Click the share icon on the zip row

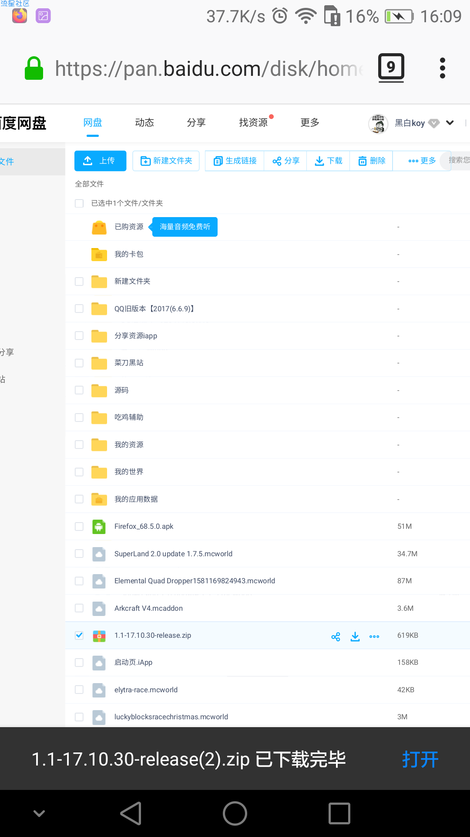336,636
